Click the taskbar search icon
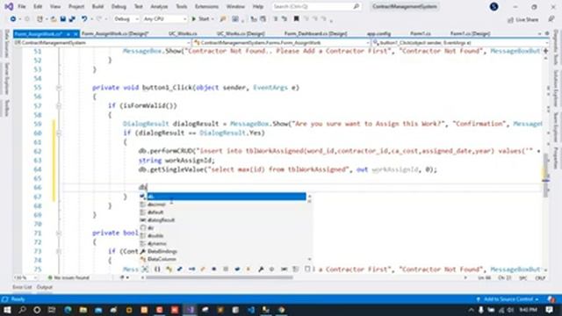The width and height of the screenshot is (562, 316). pos(22,310)
